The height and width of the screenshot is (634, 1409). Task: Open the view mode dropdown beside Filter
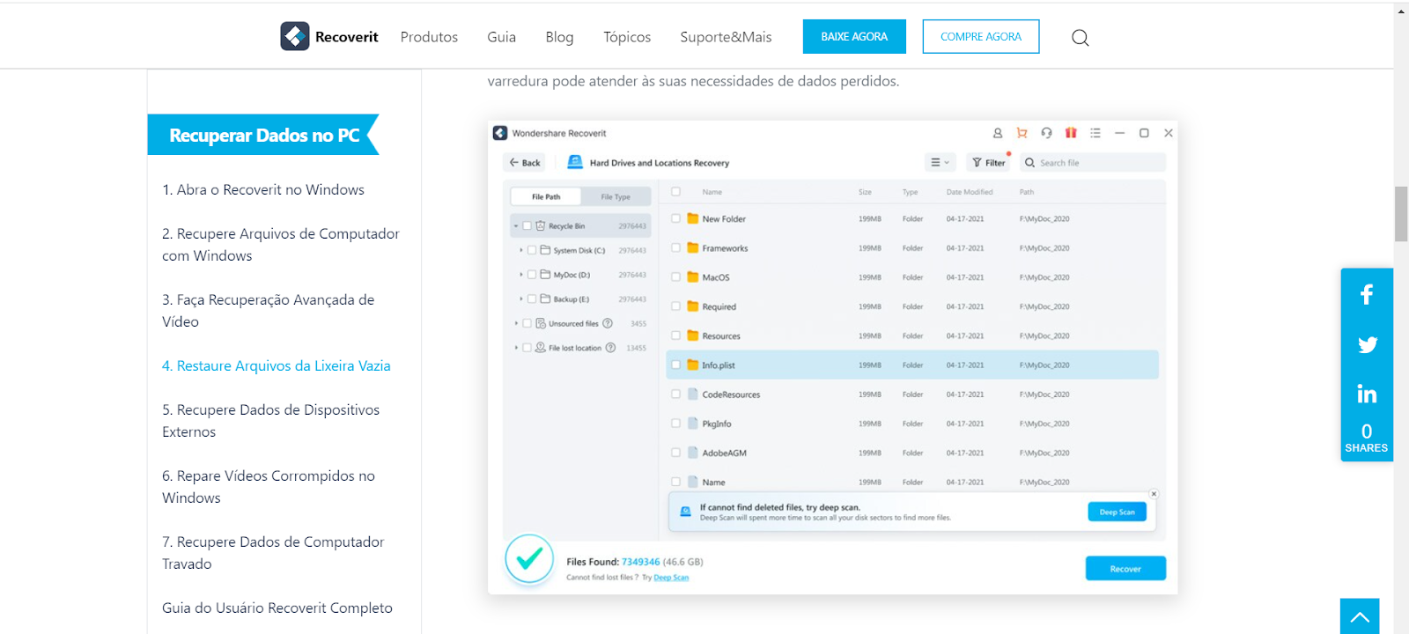(x=941, y=162)
